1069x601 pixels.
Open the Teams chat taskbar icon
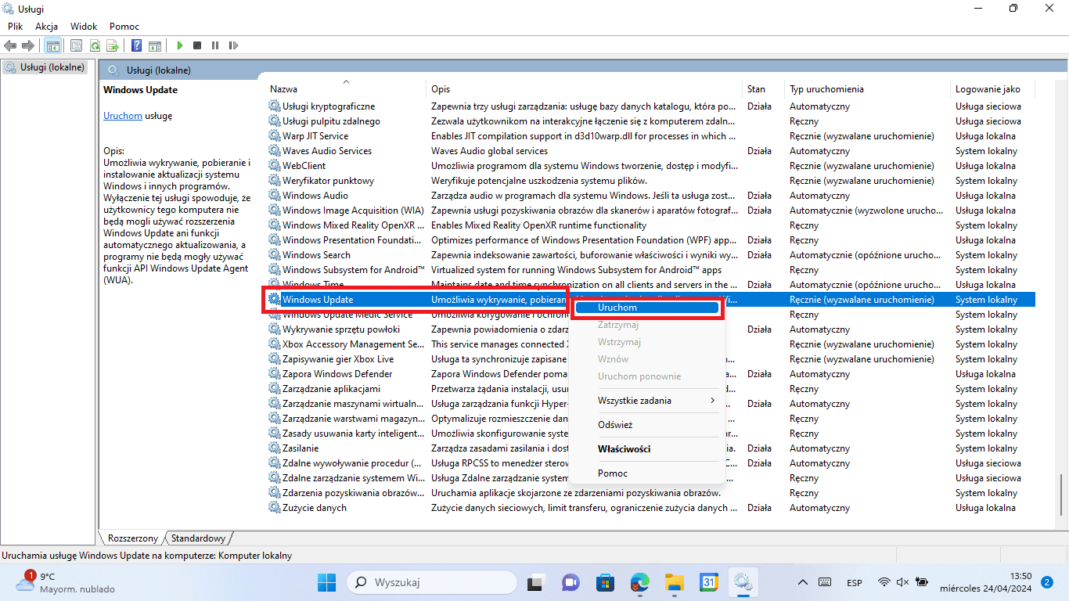click(570, 582)
